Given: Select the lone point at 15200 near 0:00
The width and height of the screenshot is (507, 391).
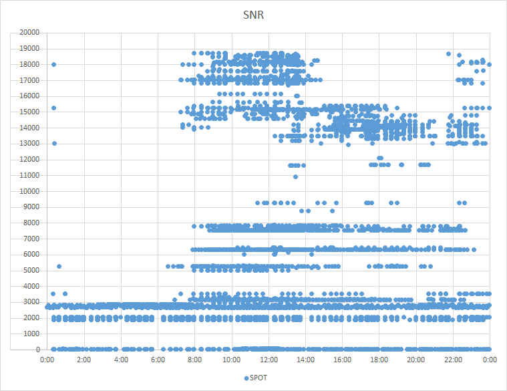Looking at the screenshot, I should point(54,108).
